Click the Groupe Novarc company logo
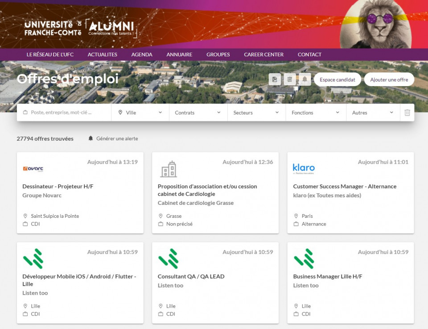This screenshot has width=428, height=329. pos(33,169)
